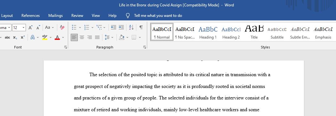Image resolution: width=336 pixels, height=116 pixels.
Task: Click Tell me what you want to do
Action: coord(158,16)
